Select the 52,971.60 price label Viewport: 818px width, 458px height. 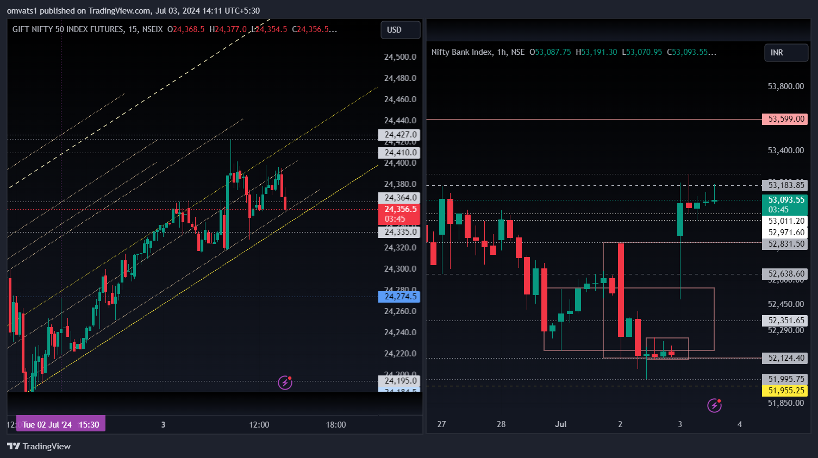point(785,233)
